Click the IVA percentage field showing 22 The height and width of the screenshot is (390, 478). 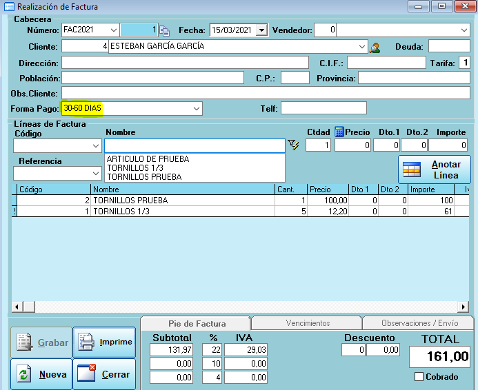[x=212, y=350]
